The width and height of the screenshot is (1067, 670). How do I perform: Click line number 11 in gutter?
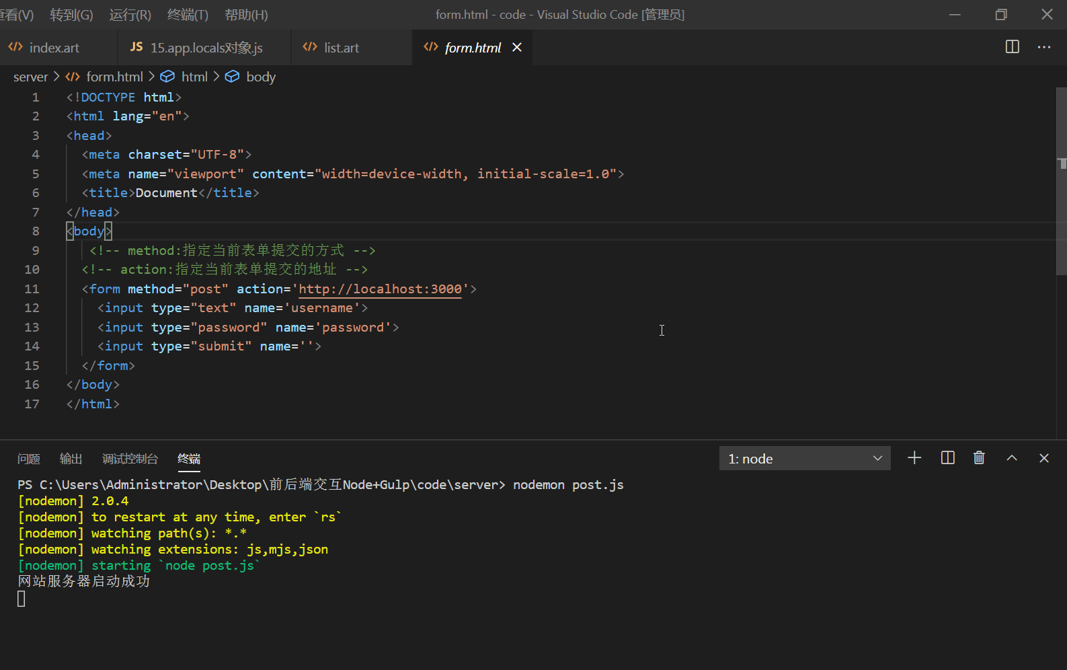coord(32,289)
